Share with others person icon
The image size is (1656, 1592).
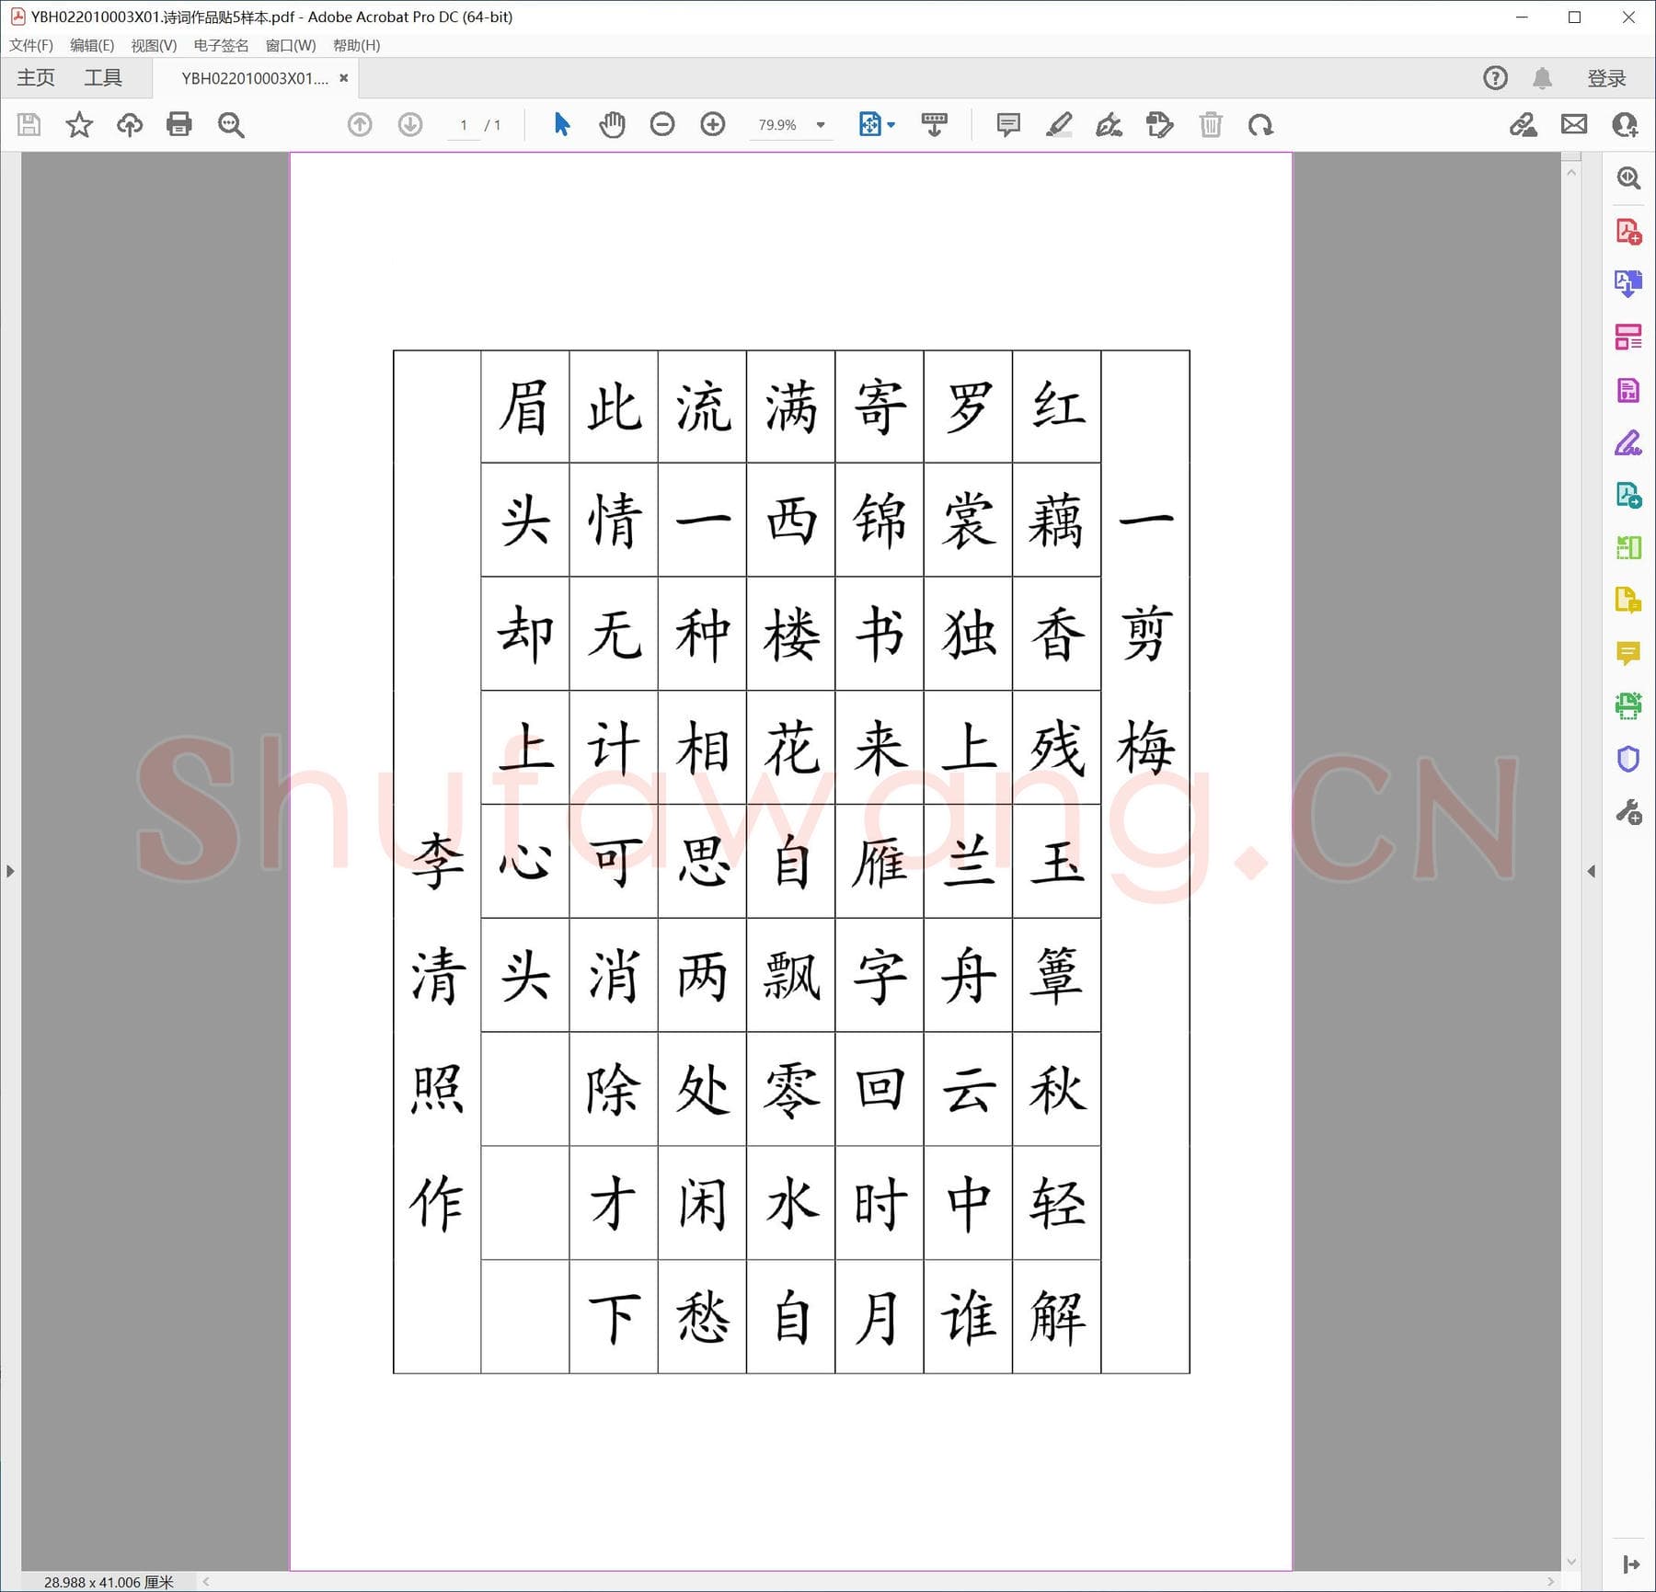click(1625, 124)
